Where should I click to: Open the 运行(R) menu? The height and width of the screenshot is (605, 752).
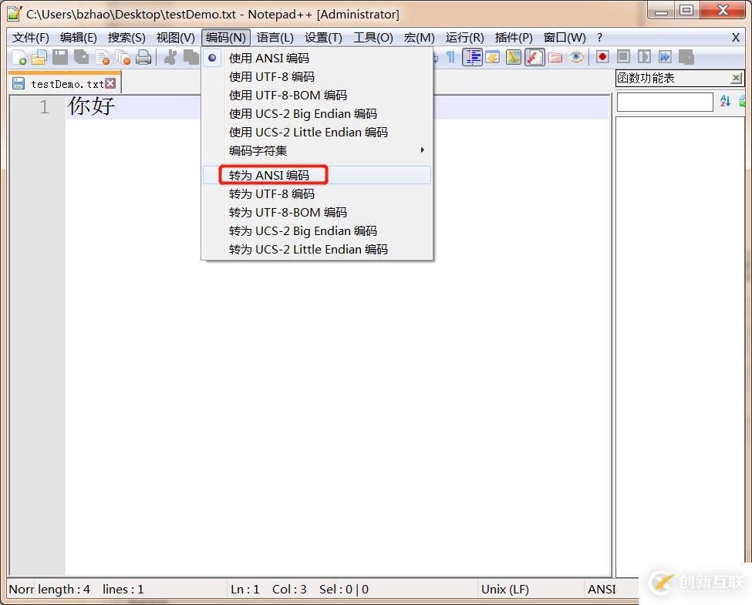point(465,38)
